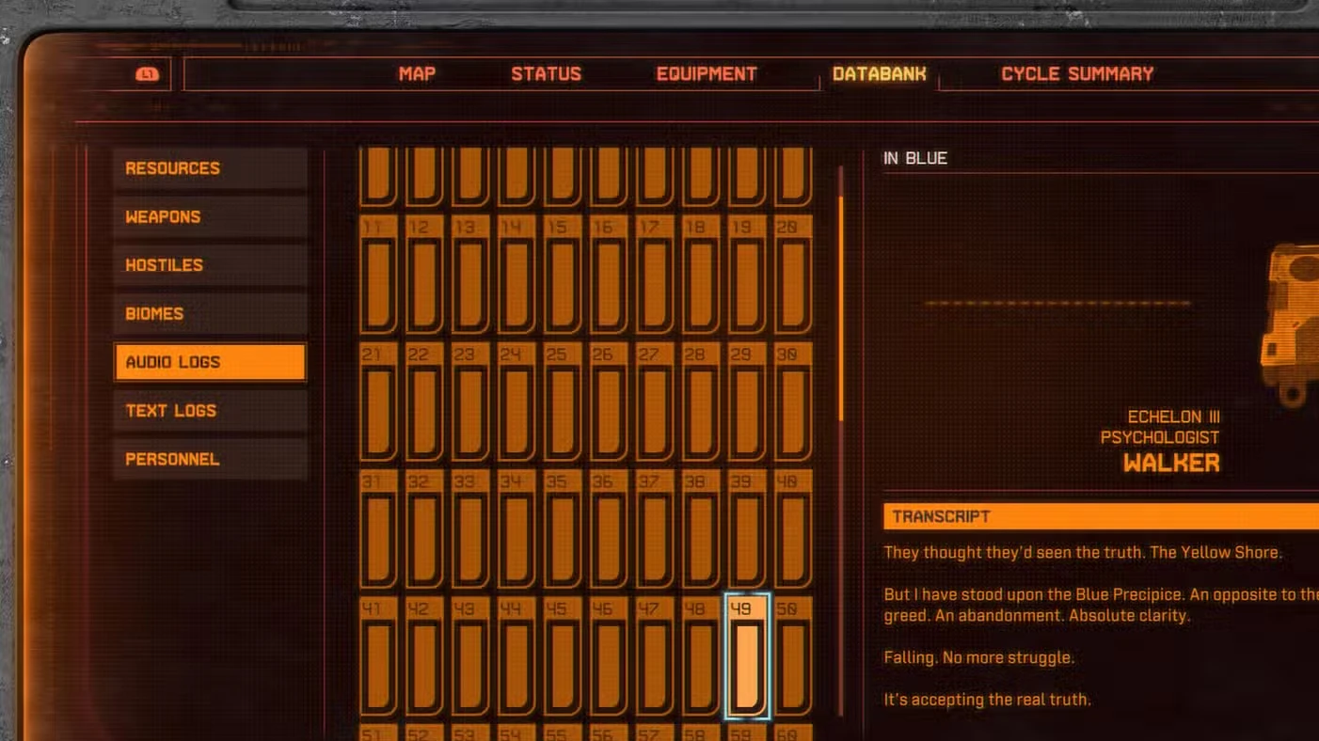Click the TRANSCRIPT header bar
The height and width of the screenshot is (741, 1319).
(x=1101, y=516)
